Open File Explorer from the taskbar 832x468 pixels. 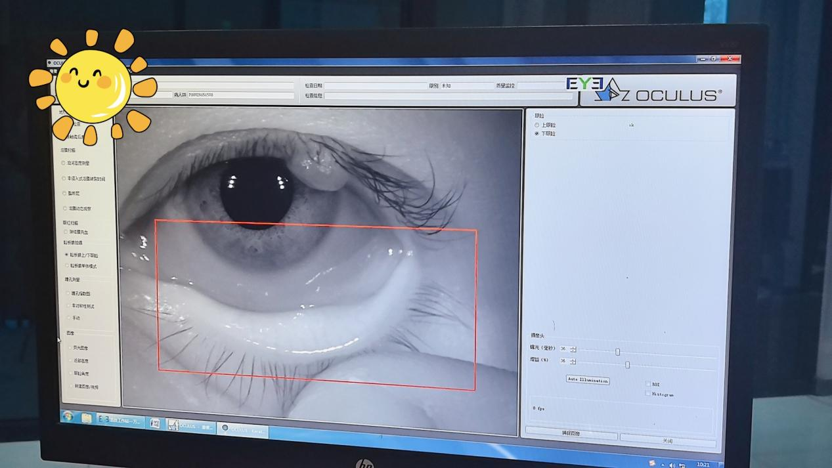click(x=86, y=418)
